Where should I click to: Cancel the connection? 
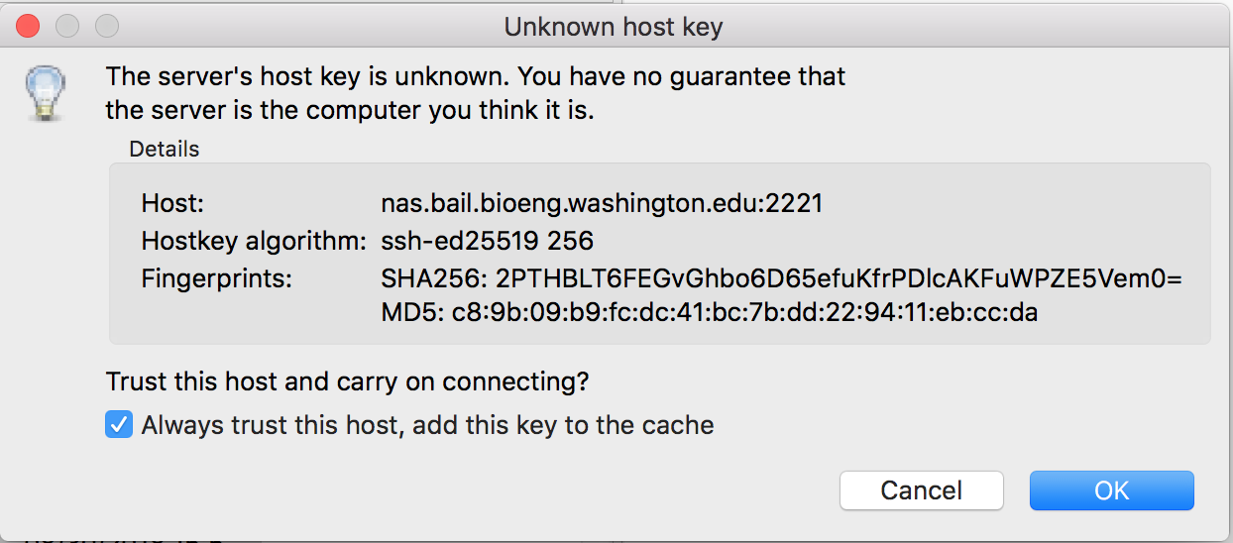click(922, 490)
